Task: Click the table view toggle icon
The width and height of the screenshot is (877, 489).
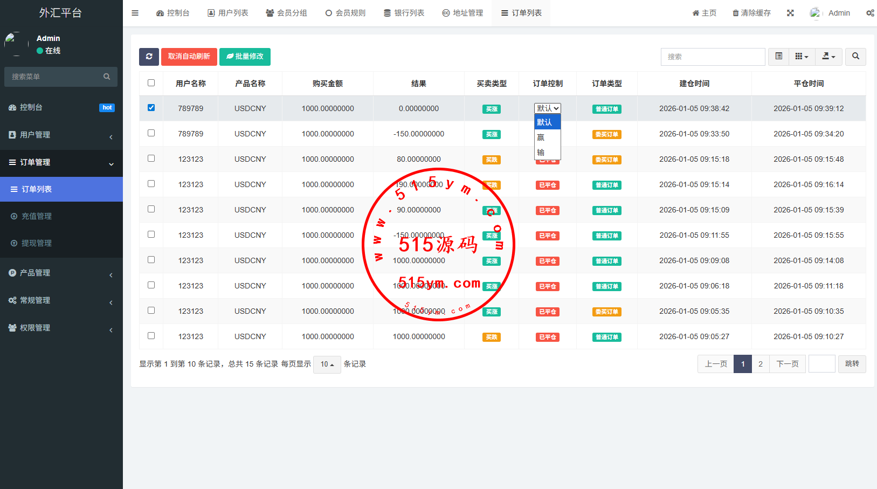Action: [x=778, y=57]
